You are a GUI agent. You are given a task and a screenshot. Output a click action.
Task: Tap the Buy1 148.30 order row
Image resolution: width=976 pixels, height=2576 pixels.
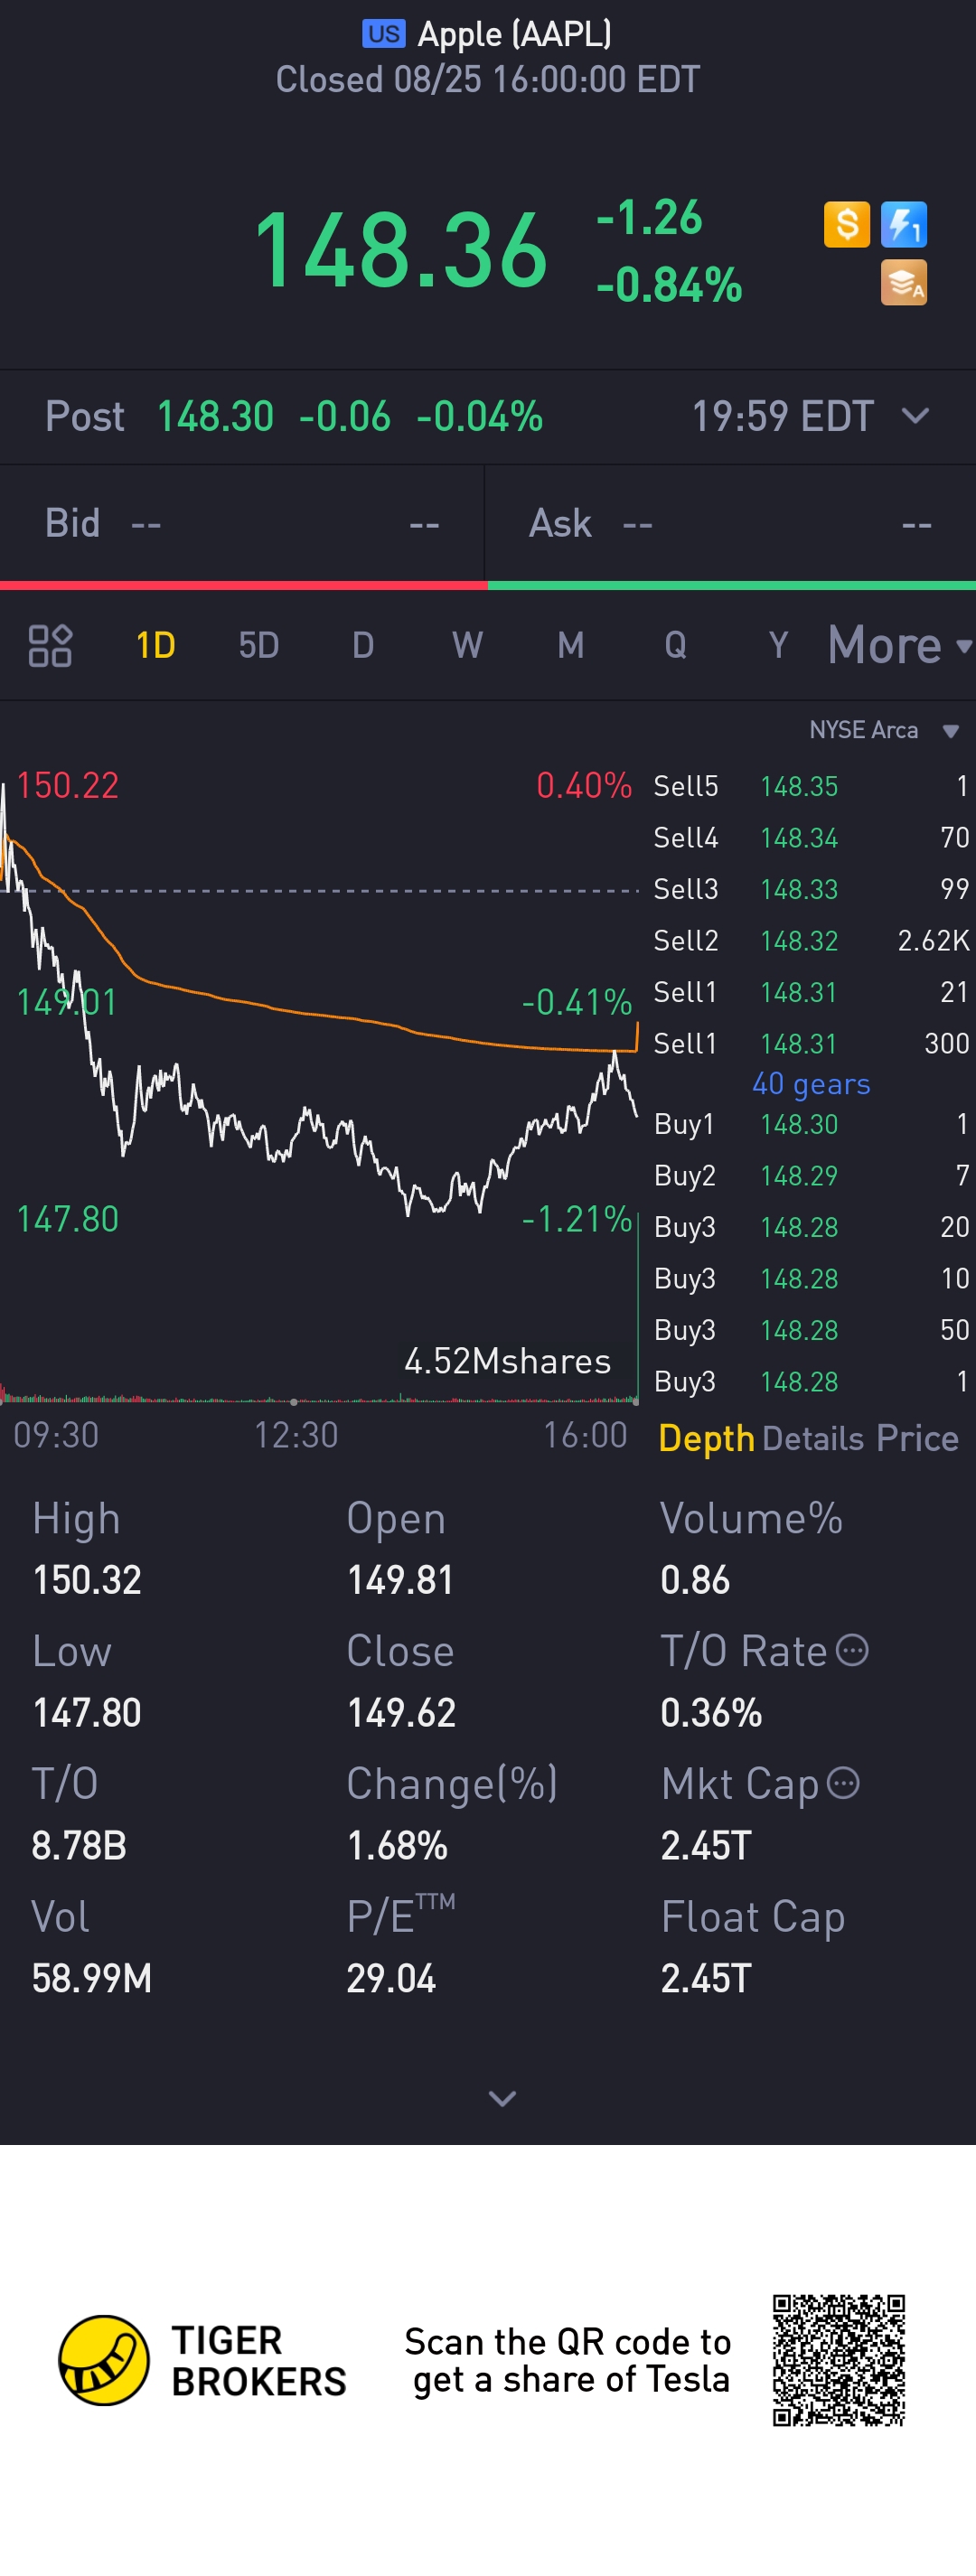(811, 1124)
